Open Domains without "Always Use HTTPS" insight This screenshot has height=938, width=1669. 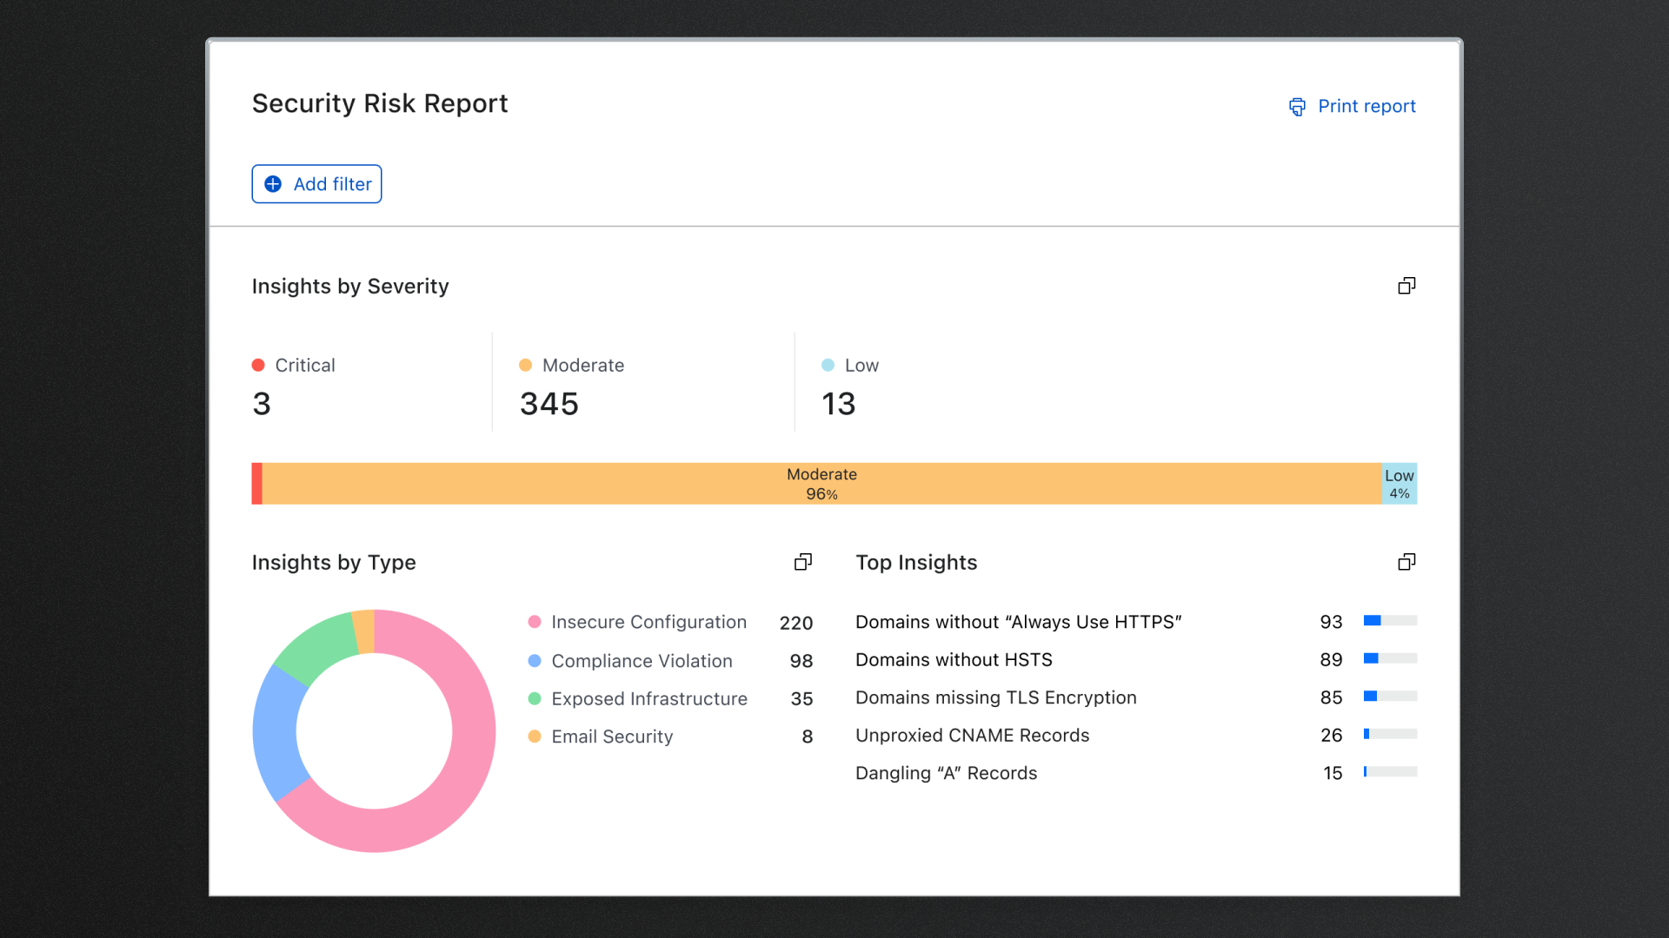coord(1018,622)
